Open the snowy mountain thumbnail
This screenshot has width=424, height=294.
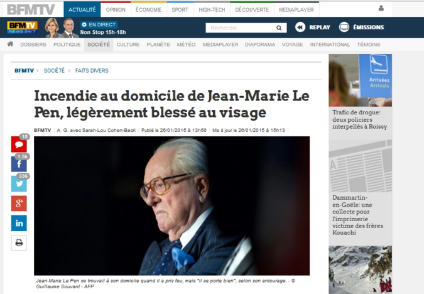point(360,269)
